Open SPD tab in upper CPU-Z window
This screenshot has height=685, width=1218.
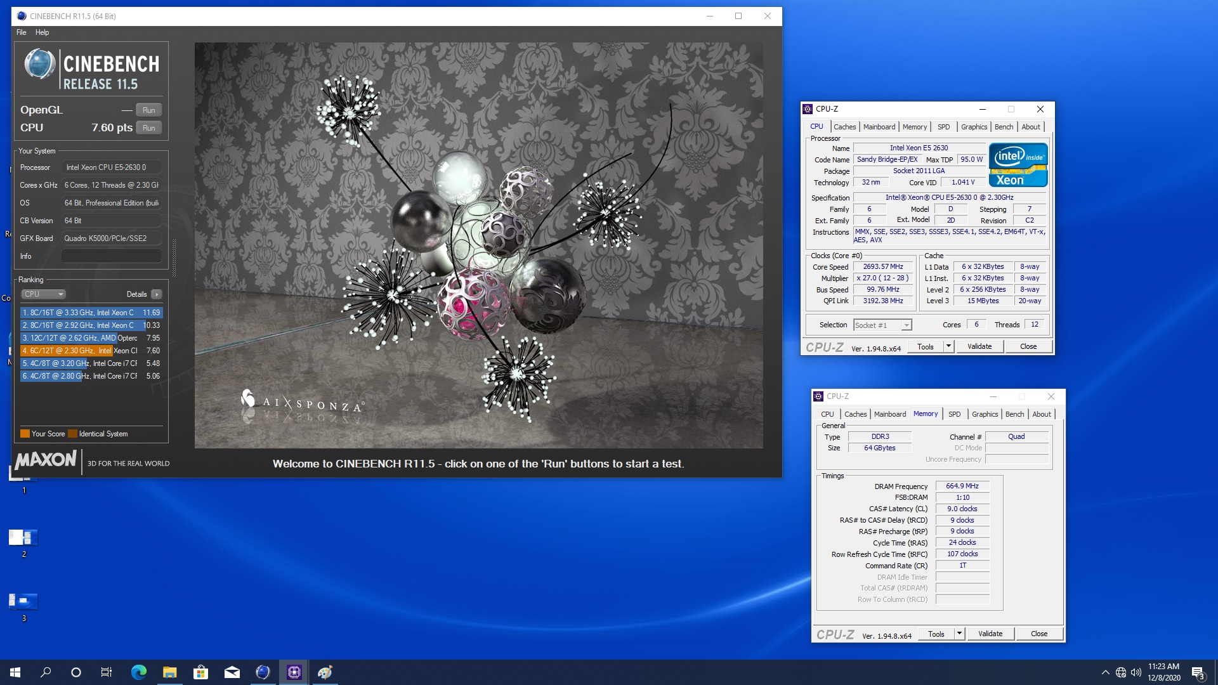pos(943,127)
